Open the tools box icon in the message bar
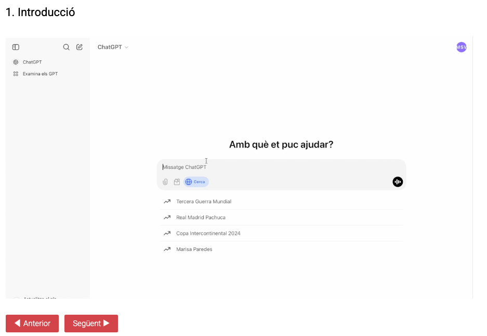487x336 pixels. click(177, 182)
